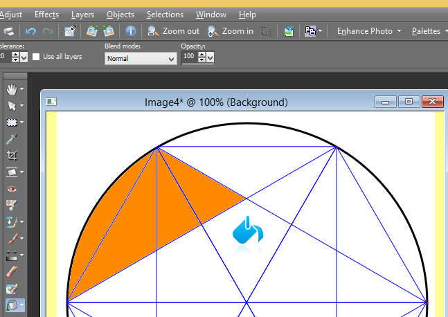Click the photo export arrow icon

[289, 31]
